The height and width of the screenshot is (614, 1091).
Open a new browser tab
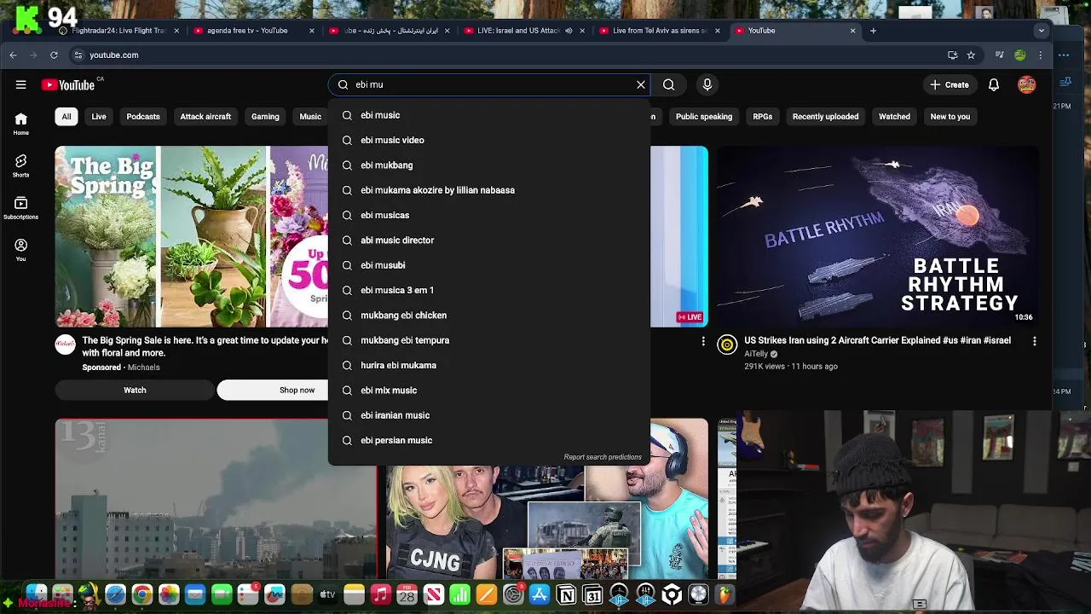(873, 31)
